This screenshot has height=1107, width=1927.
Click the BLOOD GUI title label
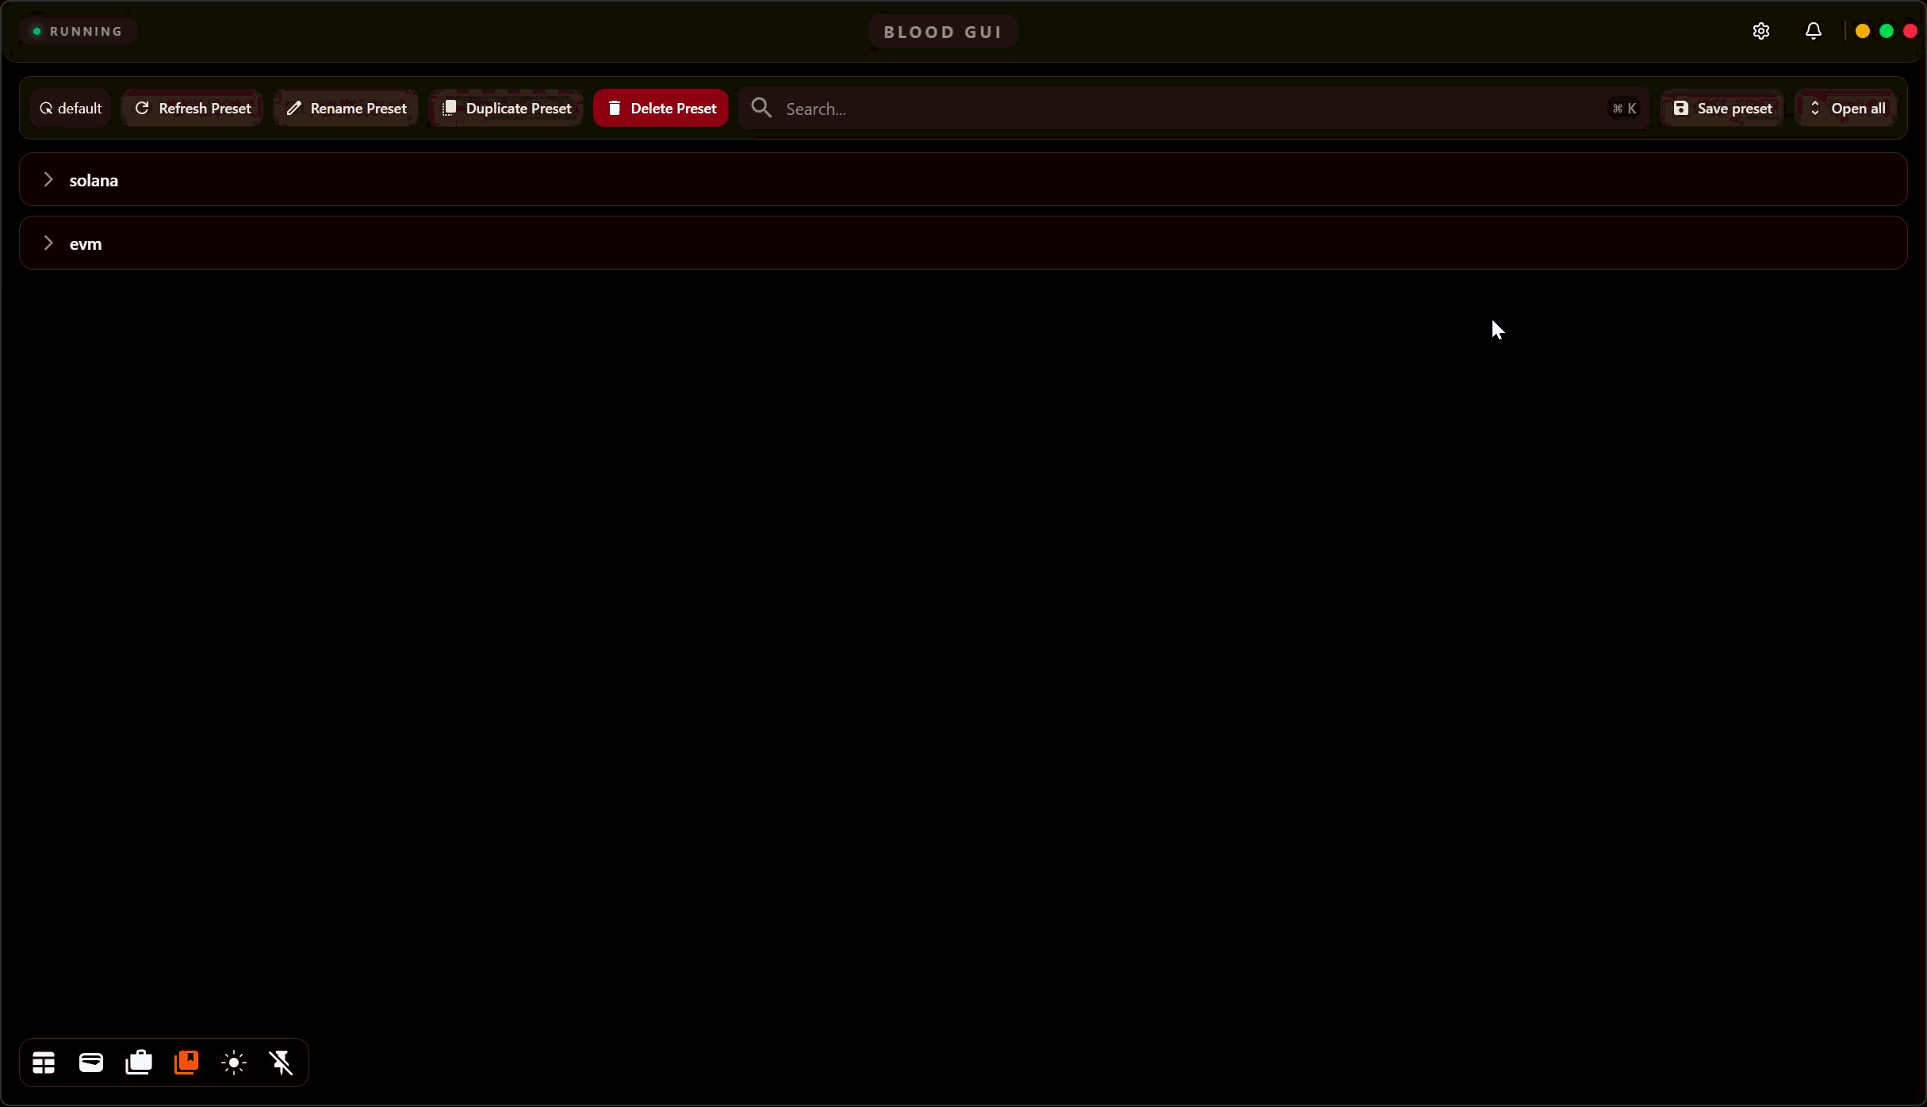click(943, 32)
